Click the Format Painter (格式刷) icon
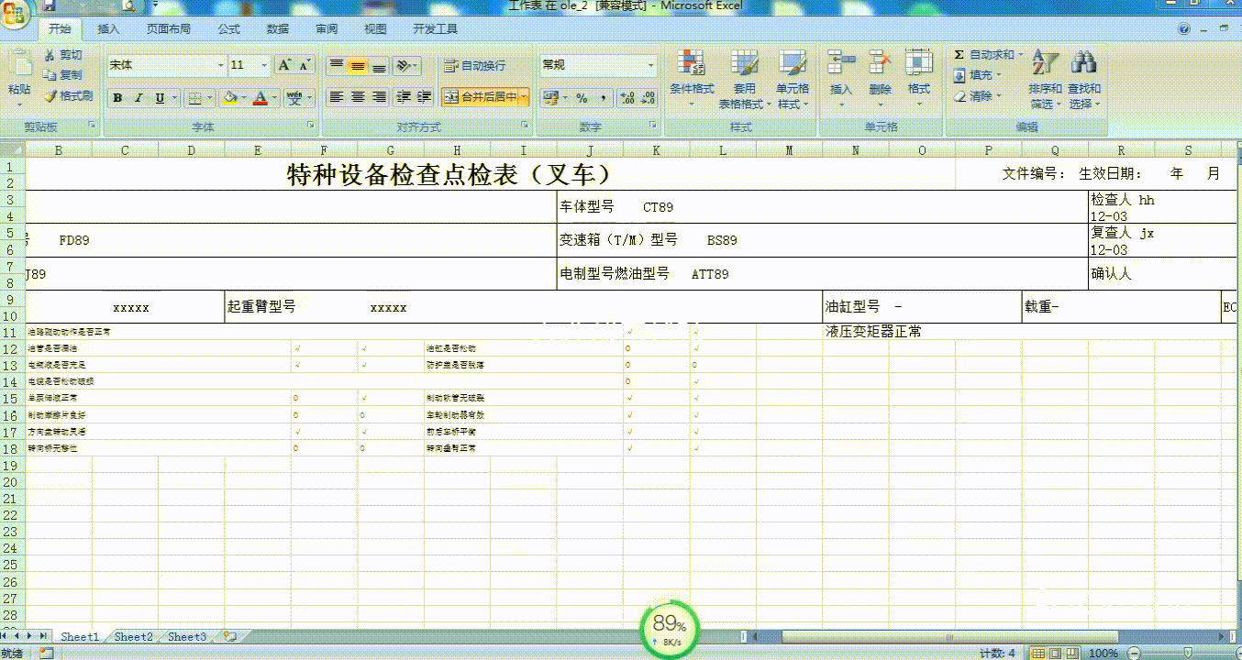 (x=50, y=95)
